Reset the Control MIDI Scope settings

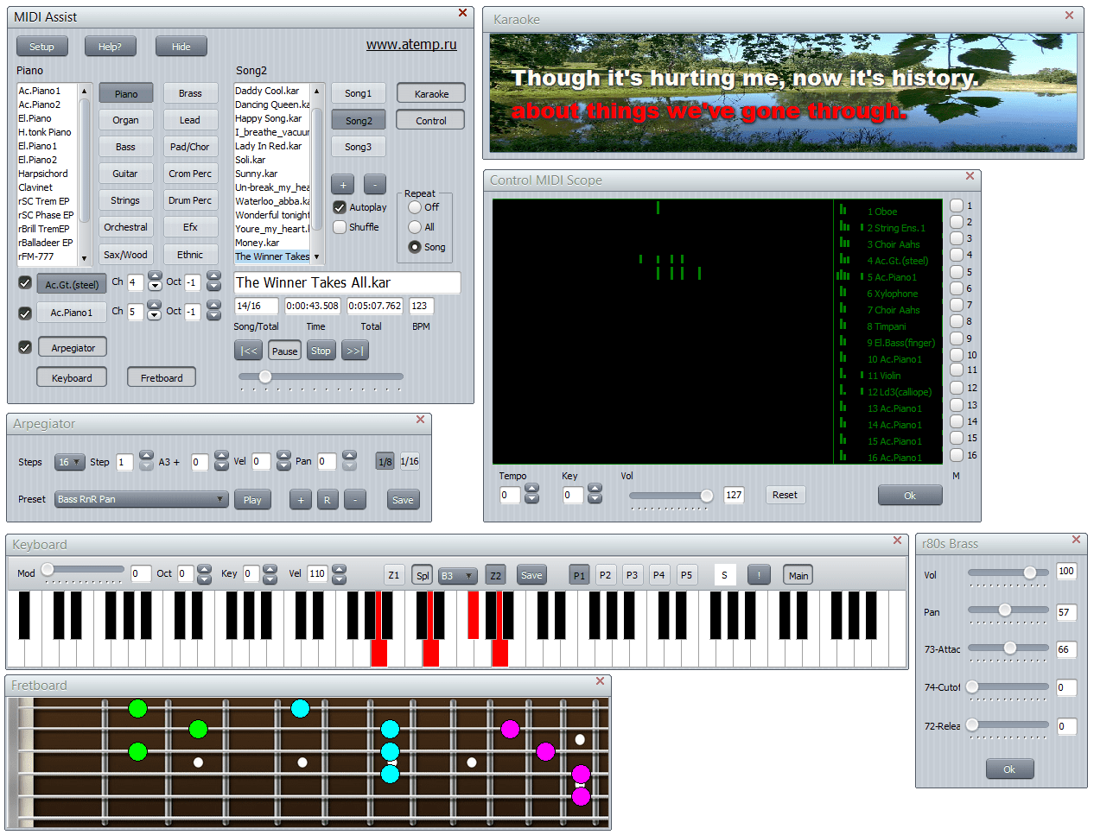[x=785, y=494]
